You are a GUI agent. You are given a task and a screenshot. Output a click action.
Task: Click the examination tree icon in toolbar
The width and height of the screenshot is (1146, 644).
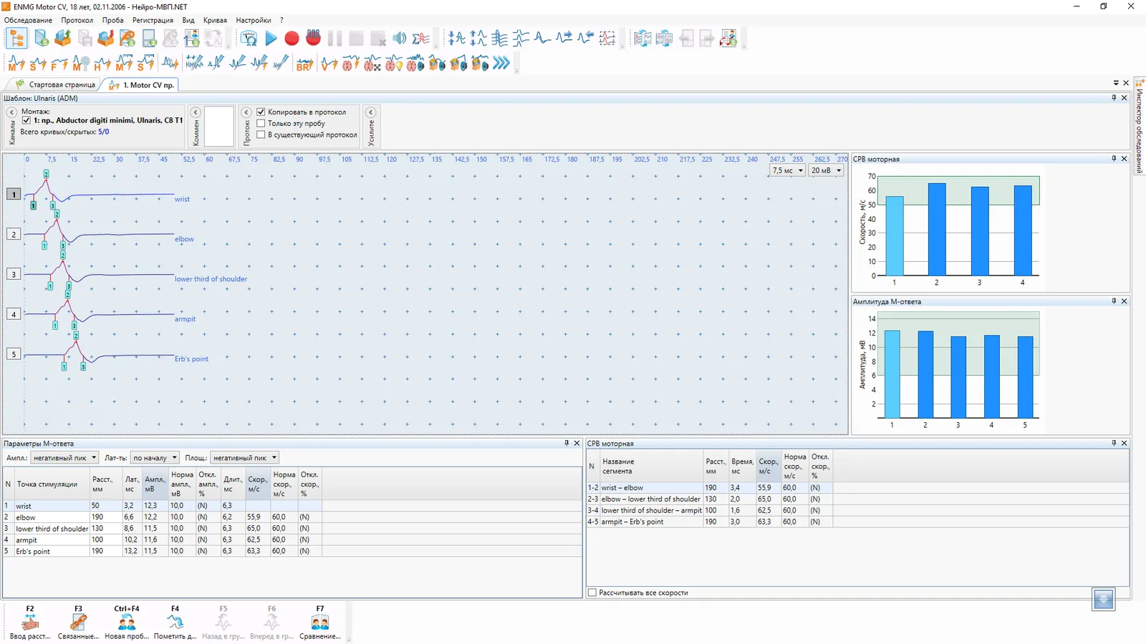(x=16, y=39)
